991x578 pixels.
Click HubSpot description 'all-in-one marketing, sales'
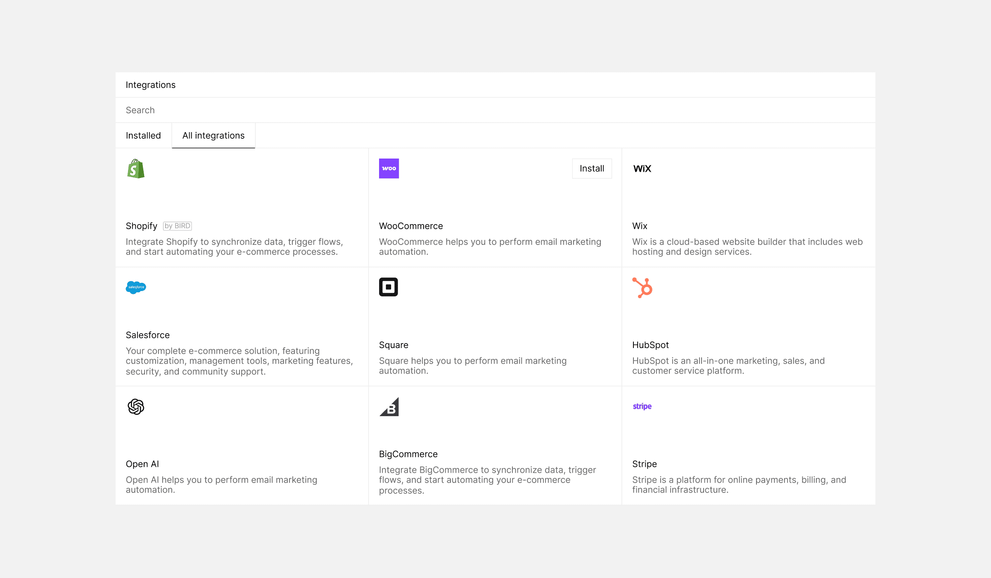[728, 365]
